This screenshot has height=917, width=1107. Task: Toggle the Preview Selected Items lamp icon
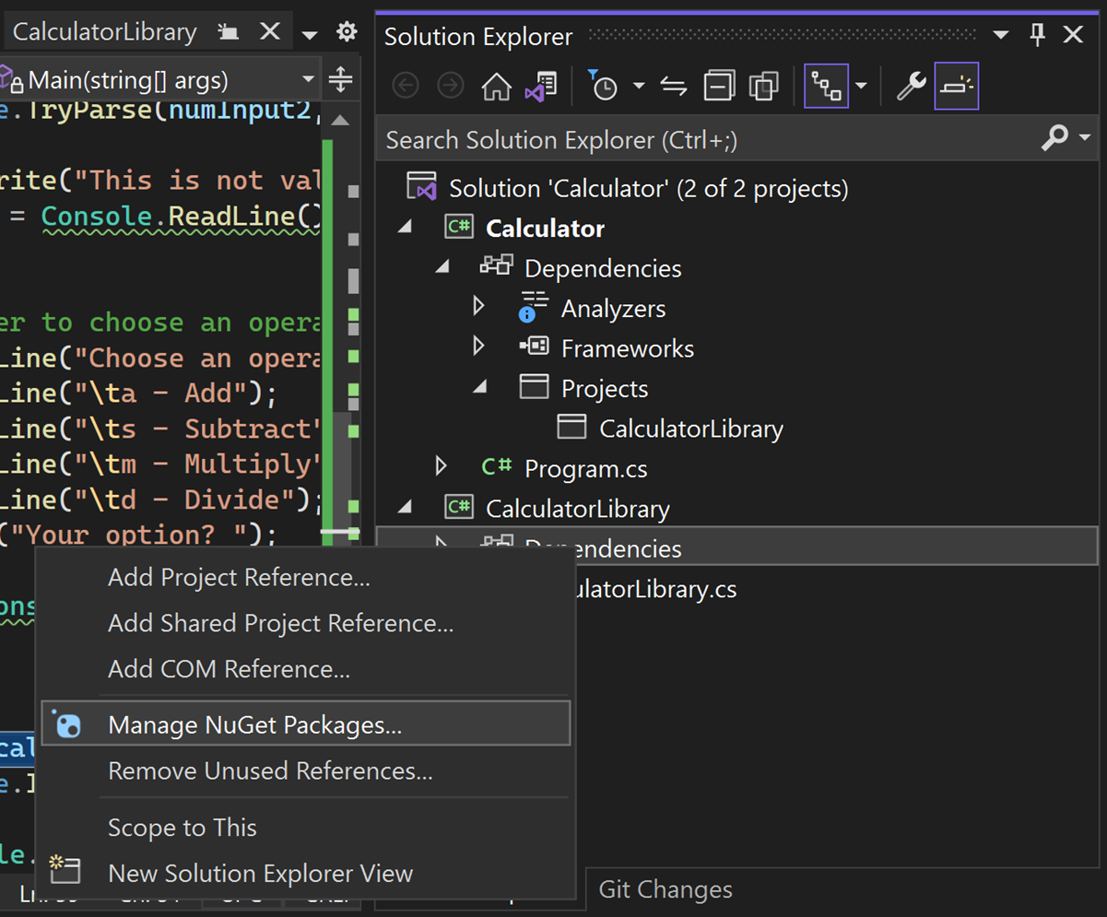click(957, 86)
